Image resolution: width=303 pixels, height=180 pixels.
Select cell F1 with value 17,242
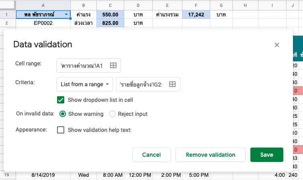pos(196,14)
